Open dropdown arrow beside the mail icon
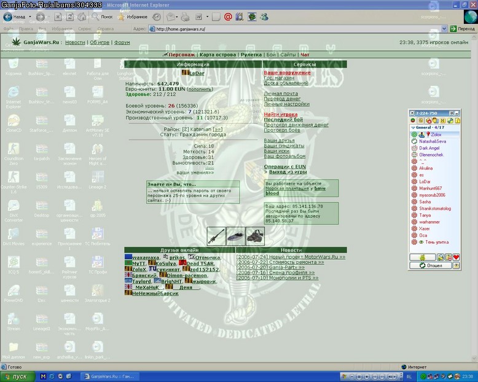 (177, 17)
